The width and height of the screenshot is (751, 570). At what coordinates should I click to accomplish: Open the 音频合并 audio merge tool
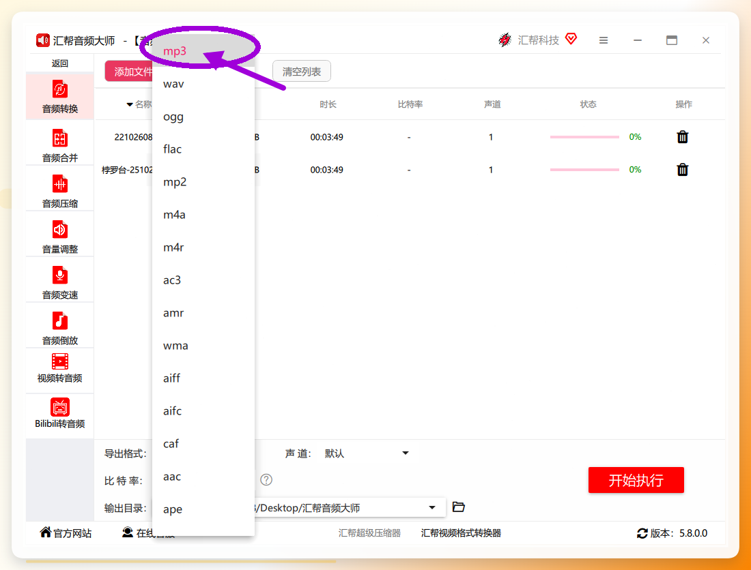(x=60, y=145)
